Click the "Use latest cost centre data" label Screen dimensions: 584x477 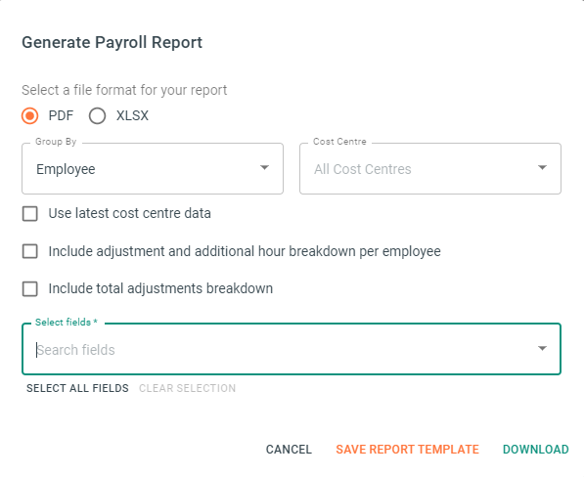pos(129,213)
